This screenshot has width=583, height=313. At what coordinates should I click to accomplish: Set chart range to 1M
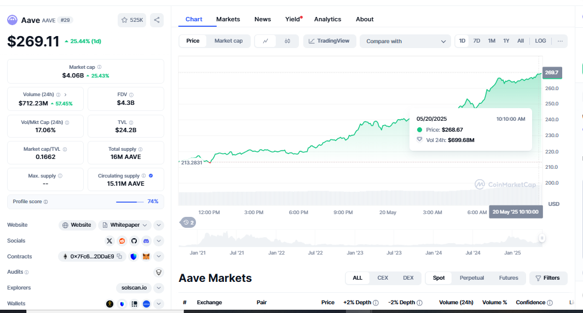pyautogui.click(x=492, y=41)
